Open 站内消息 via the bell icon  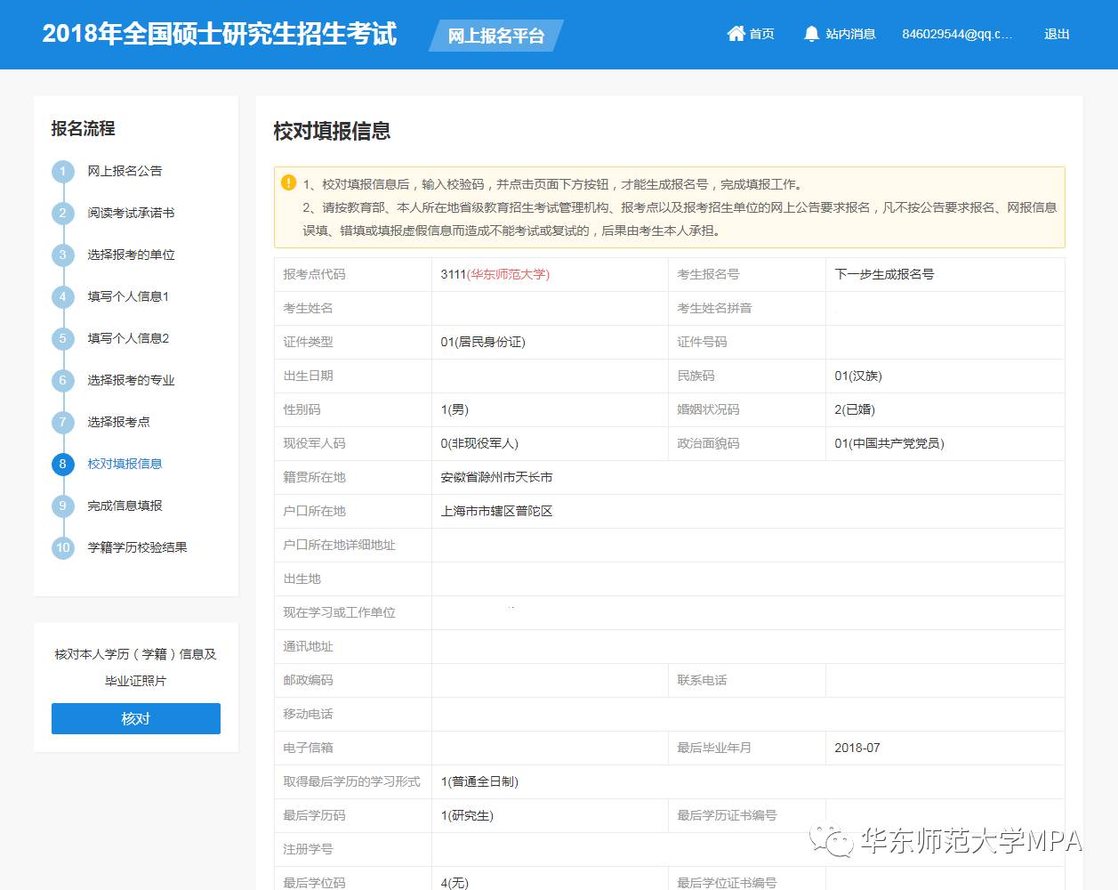tap(811, 33)
